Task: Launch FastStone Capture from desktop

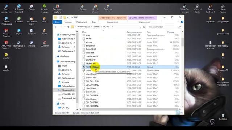Action: (57, 9)
